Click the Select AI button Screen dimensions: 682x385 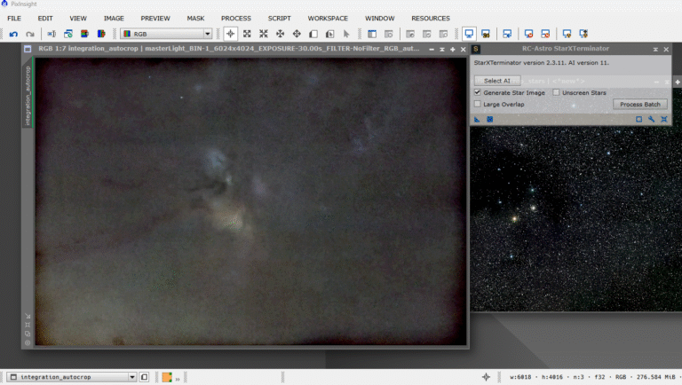(496, 81)
